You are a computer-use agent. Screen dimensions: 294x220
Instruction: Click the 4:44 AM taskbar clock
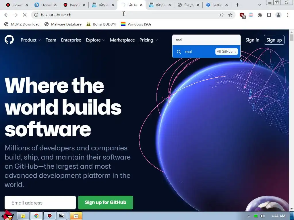click(278, 216)
